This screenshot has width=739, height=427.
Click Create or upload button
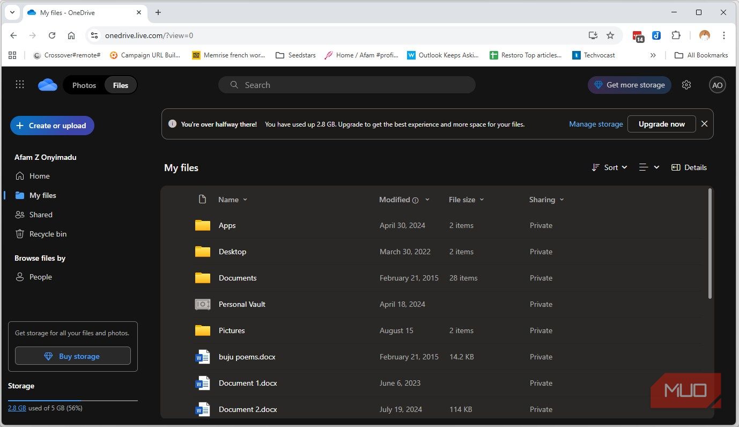pos(52,126)
